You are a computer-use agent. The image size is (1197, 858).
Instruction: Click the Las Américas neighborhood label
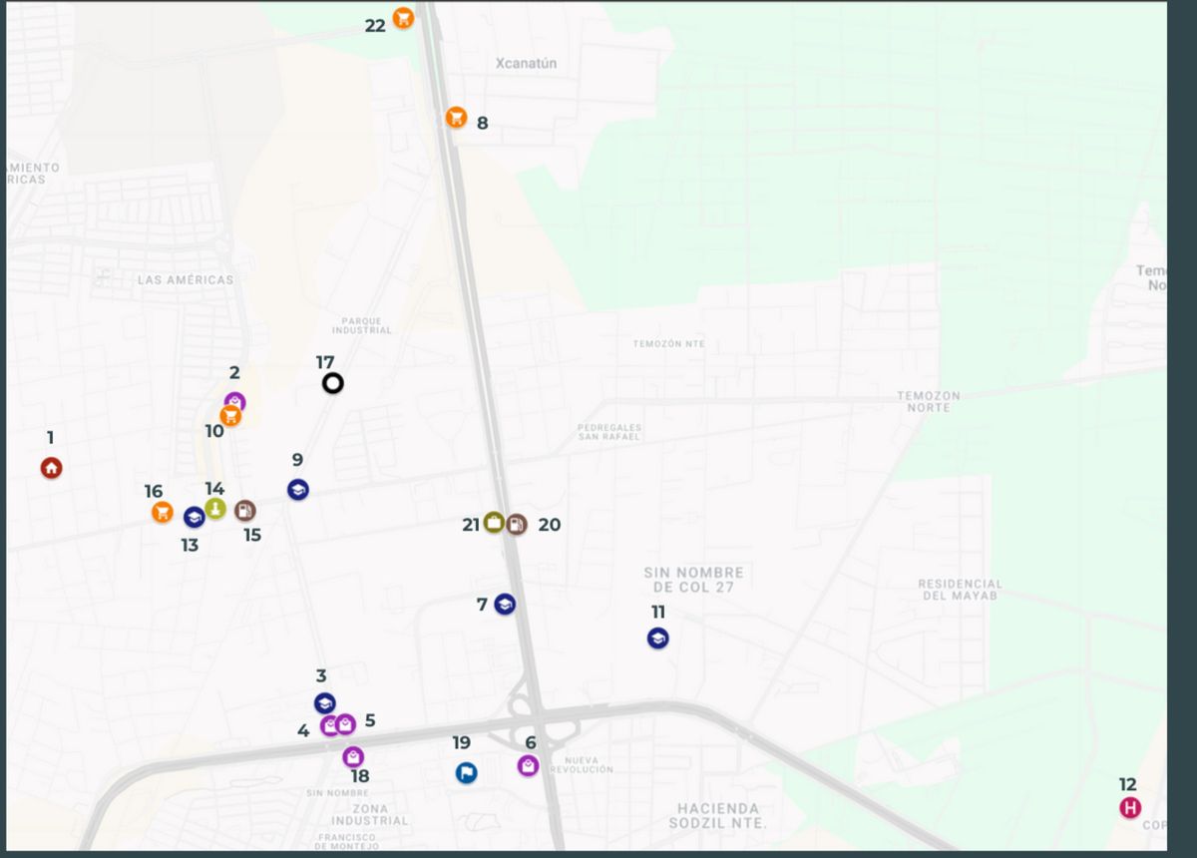pyautogui.click(x=186, y=280)
